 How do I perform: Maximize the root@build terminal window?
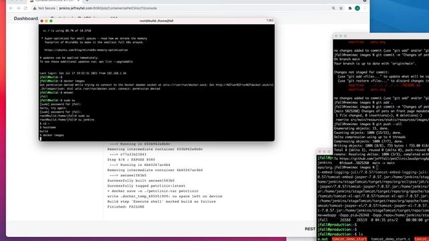pyautogui.click(x=51, y=21)
